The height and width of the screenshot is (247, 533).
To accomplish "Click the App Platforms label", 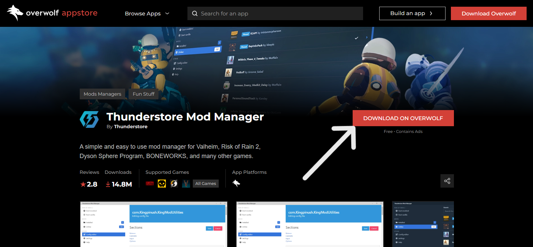I will point(249,172).
